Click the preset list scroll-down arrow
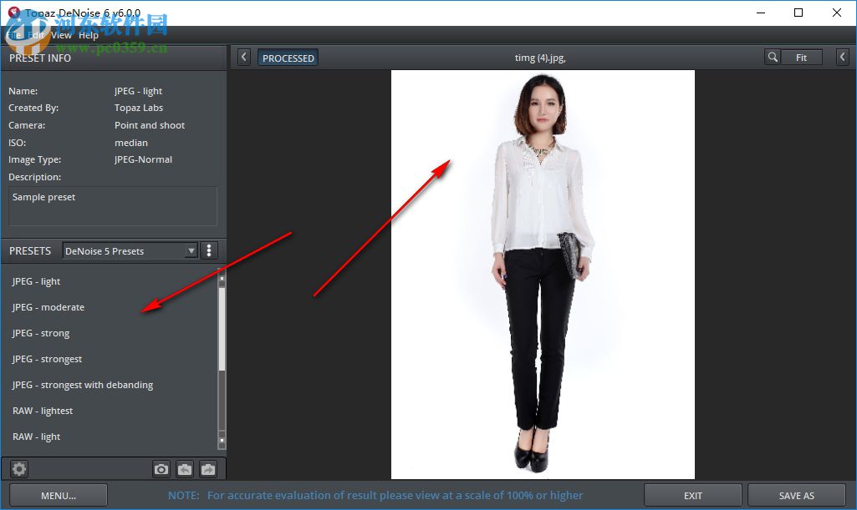857x510 pixels. 222,440
